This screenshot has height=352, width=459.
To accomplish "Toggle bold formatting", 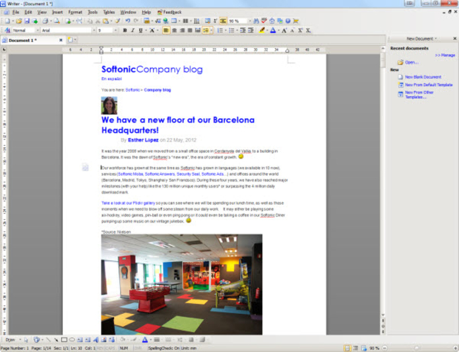I will click(125, 30).
